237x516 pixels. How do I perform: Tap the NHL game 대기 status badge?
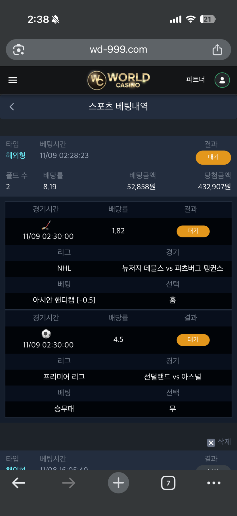click(193, 231)
